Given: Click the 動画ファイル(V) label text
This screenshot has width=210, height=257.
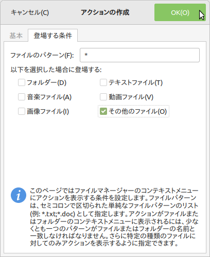Looking at the screenshot, I should tap(131, 97).
